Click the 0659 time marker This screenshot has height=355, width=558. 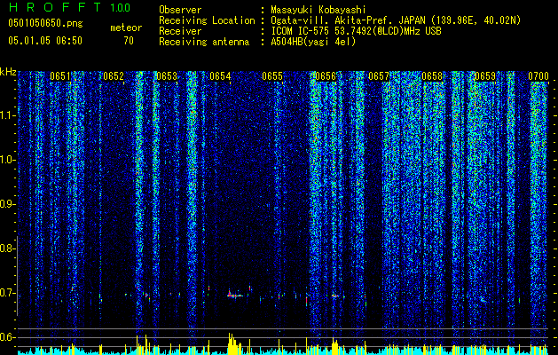click(485, 76)
